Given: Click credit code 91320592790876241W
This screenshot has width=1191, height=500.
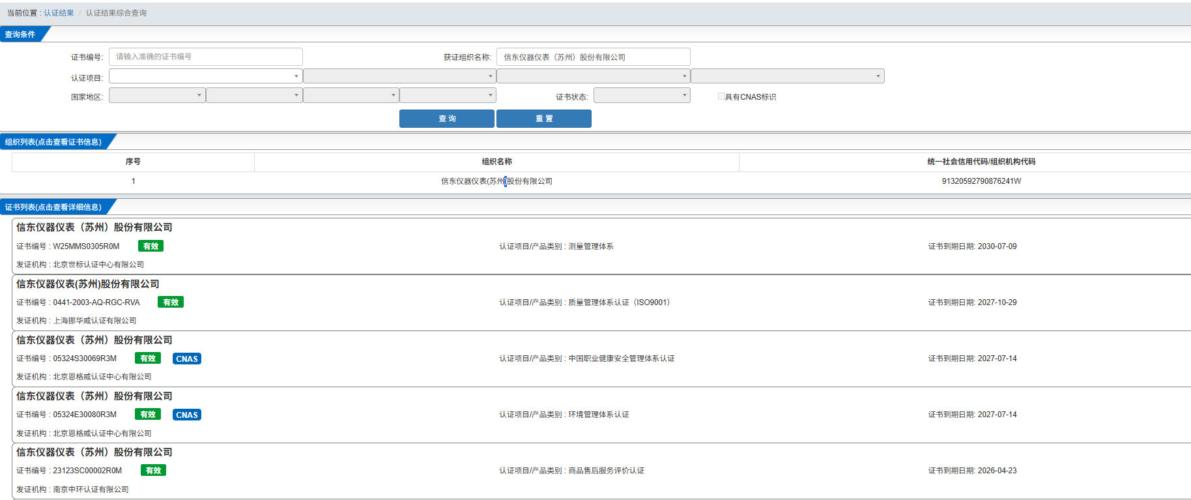Looking at the screenshot, I should [x=981, y=181].
